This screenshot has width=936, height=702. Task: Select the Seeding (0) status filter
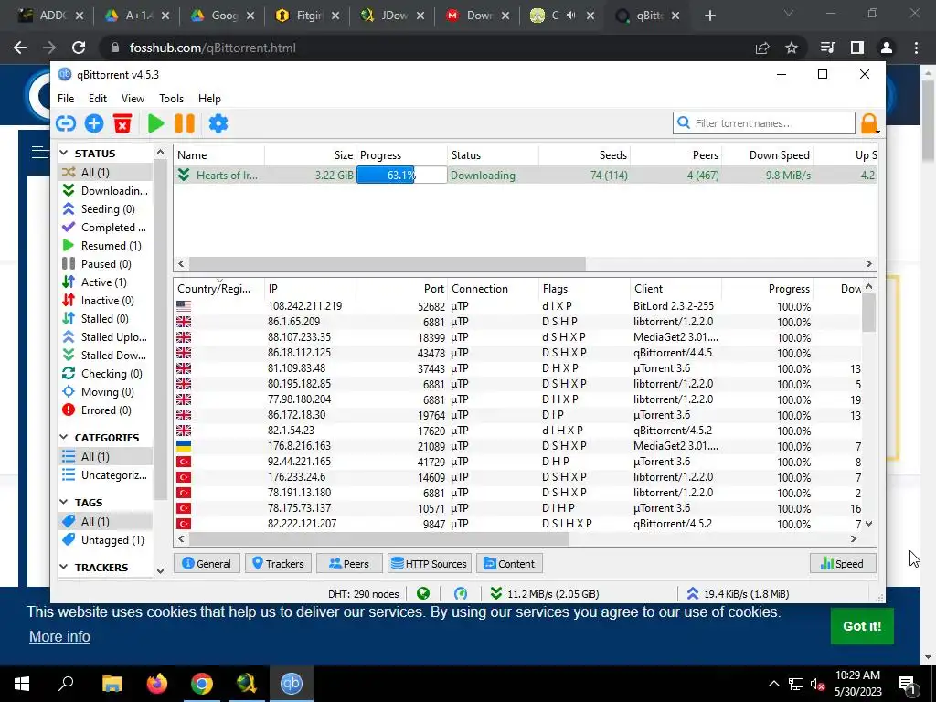[105, 209]
